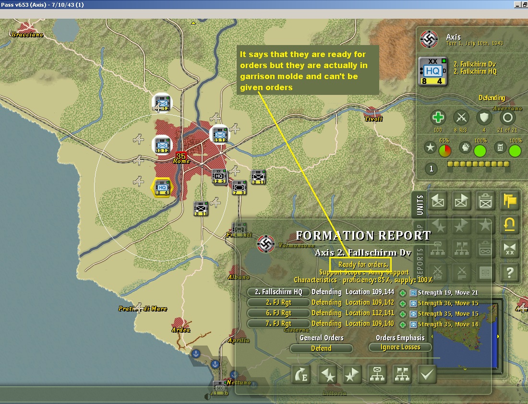Confirm with the checkmark icon
This screenshot has height=404, width=528.
427,374
